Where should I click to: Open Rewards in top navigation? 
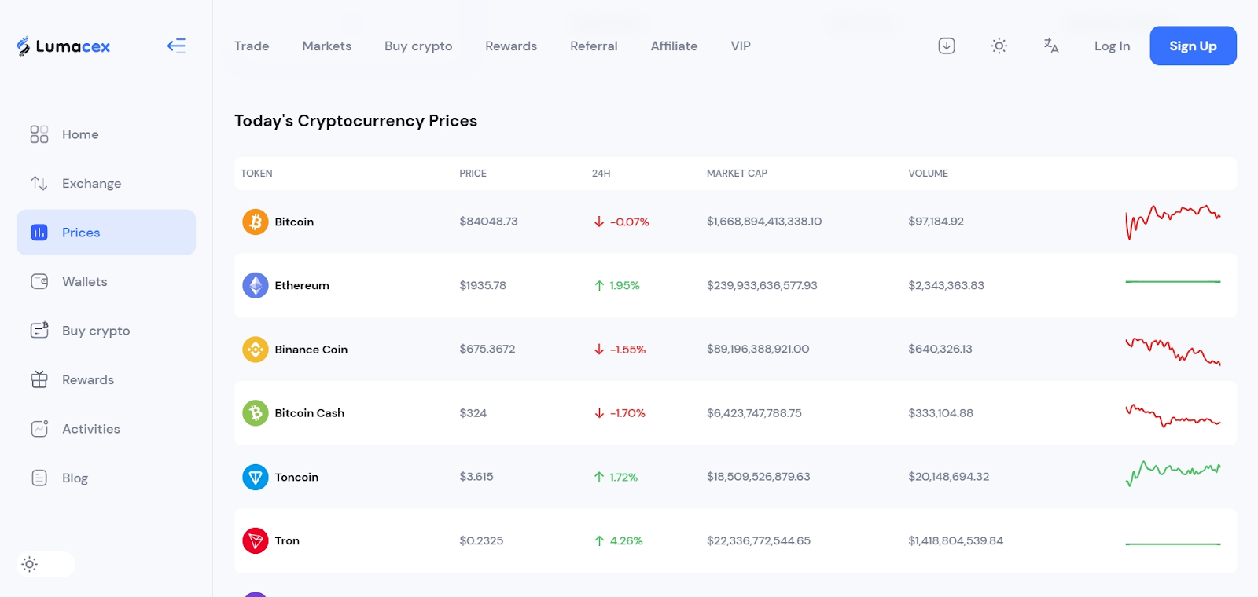click(x=511, y=46)
